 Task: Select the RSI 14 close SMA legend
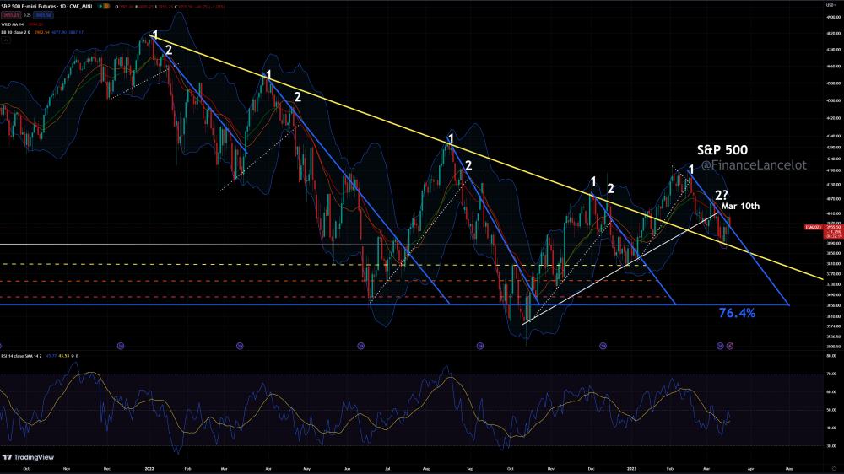[x=40, y=356]
